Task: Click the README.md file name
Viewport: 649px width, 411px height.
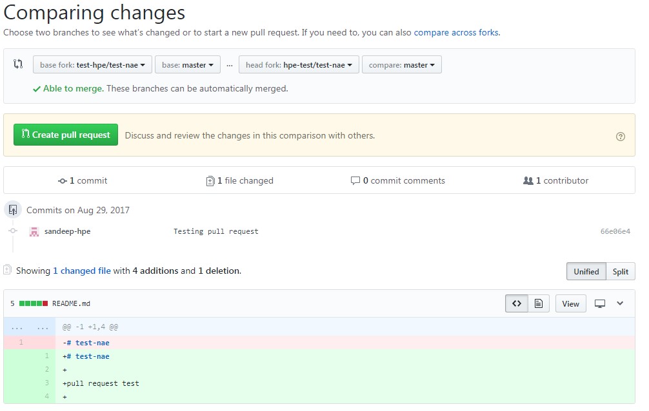Action: (x=71, y=303)
